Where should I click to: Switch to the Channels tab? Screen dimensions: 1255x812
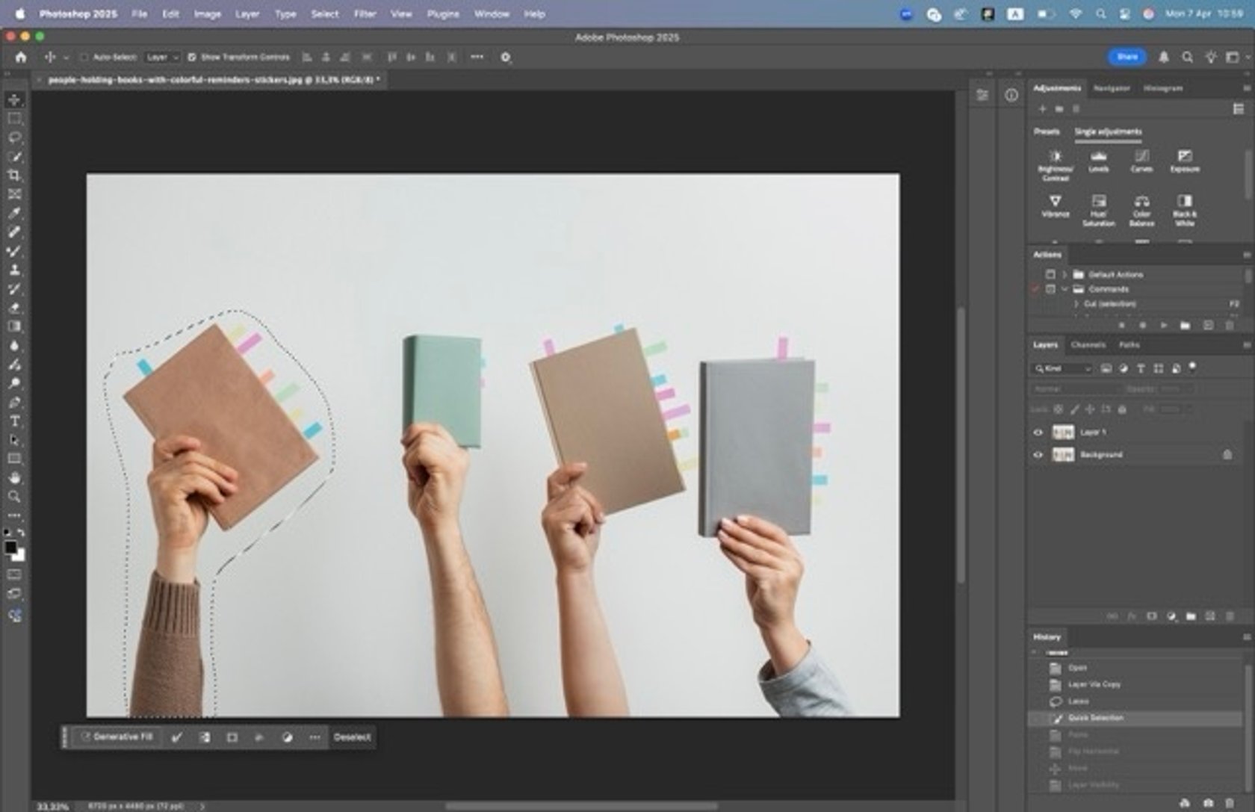tap(1089, 345)
